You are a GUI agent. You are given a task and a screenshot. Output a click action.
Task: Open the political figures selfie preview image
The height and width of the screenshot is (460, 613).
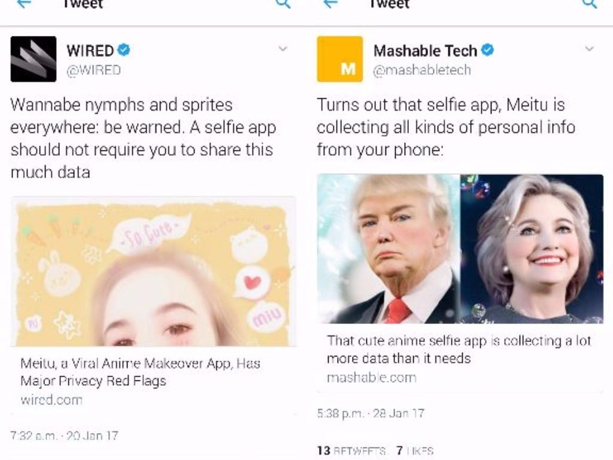point(460,249)
